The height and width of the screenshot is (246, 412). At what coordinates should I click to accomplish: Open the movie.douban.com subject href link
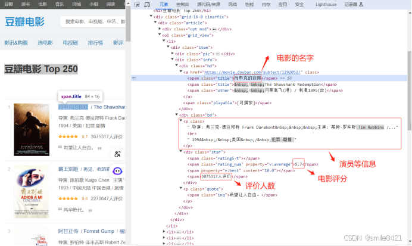point(254,72)
